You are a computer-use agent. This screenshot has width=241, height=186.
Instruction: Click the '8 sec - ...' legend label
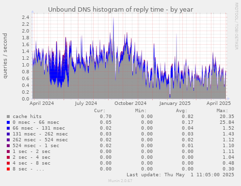[29, 169]
